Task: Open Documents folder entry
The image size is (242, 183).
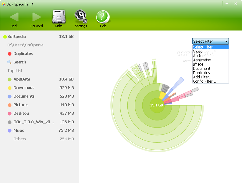Action: (x=24, y=96)
